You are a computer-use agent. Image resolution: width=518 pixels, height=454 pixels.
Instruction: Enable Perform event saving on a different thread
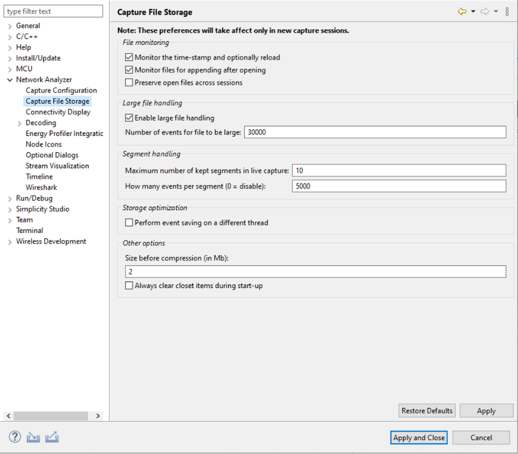tap(129, 222)
